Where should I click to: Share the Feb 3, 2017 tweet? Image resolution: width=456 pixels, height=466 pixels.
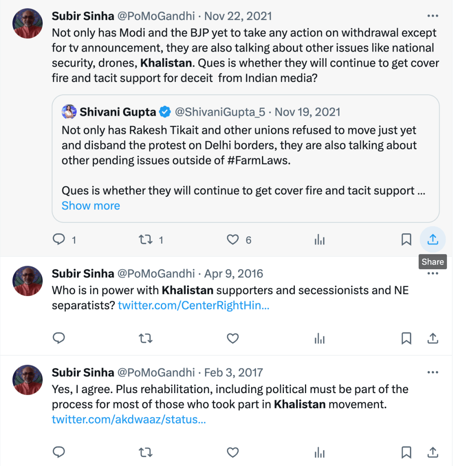point(433,452)
